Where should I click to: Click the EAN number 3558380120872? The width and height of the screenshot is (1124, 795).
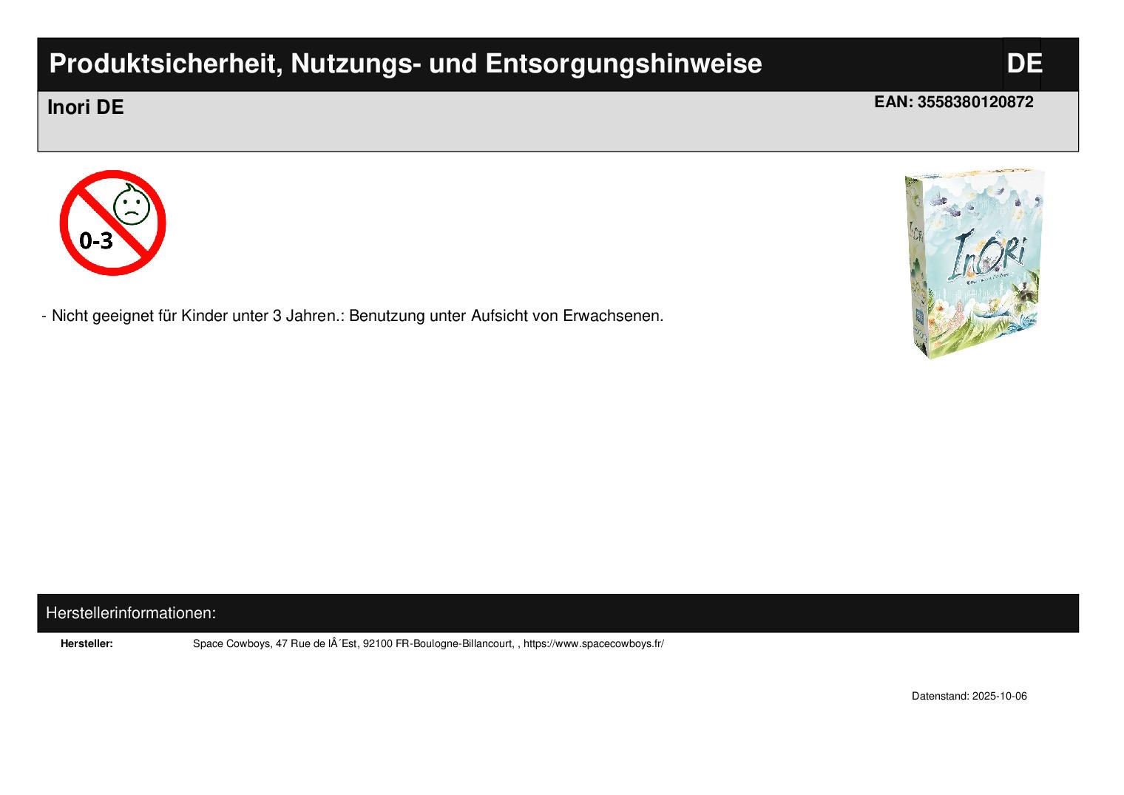coord(975,102)
